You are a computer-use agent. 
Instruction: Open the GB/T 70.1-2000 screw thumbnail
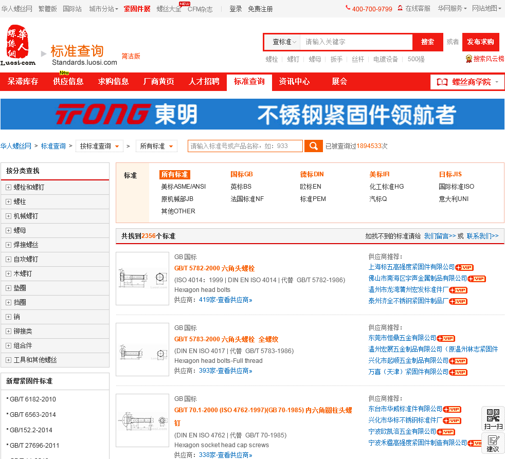pos(142,420)
